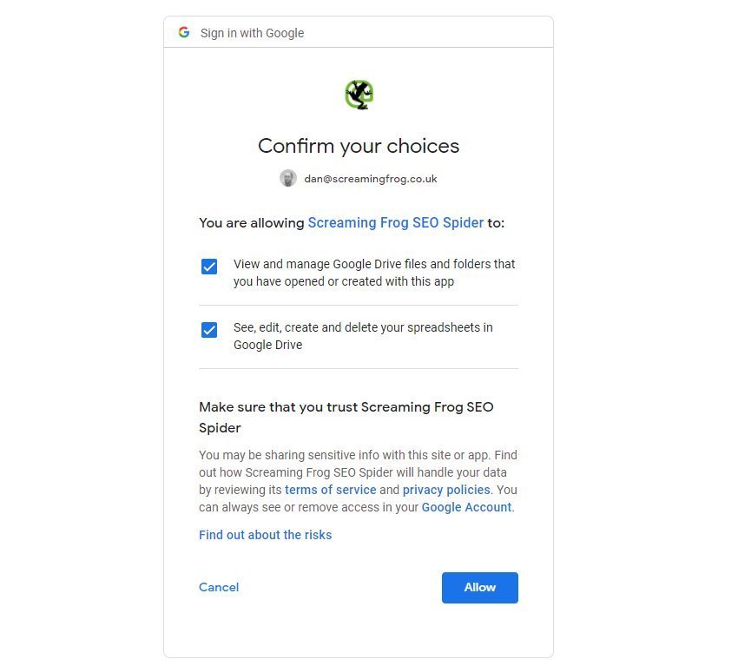This screenshot has width=738, height=666.
Task: Click the Allow button
Action: point(479,588)
